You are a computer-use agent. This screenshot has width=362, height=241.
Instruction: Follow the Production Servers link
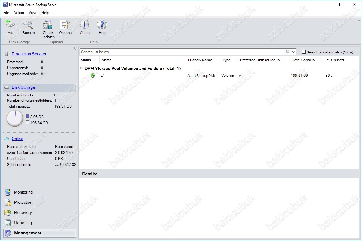tap(29, 54)
